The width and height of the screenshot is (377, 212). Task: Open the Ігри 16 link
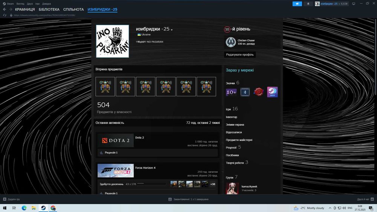coord(232,109)
